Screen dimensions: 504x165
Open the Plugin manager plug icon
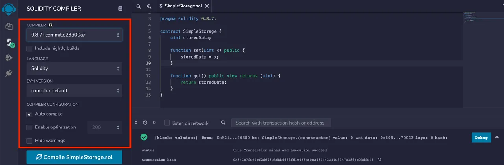click(9, 73)
